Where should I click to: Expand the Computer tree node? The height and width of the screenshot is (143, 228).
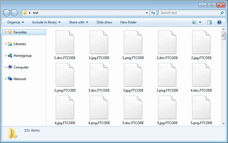coord(6,67)
